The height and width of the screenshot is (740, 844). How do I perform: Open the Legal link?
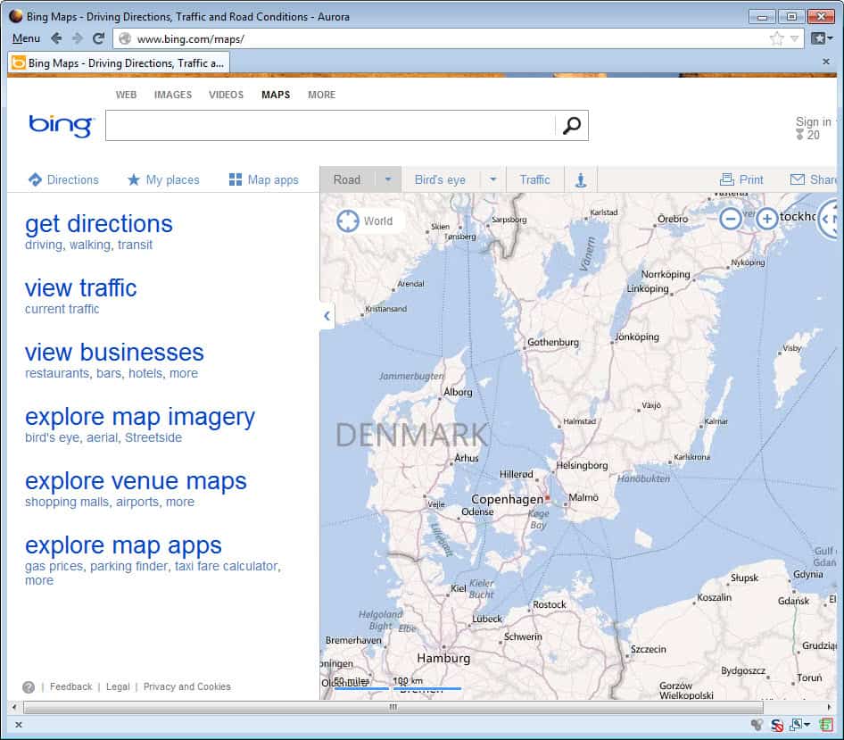click(x=118, y=686)
